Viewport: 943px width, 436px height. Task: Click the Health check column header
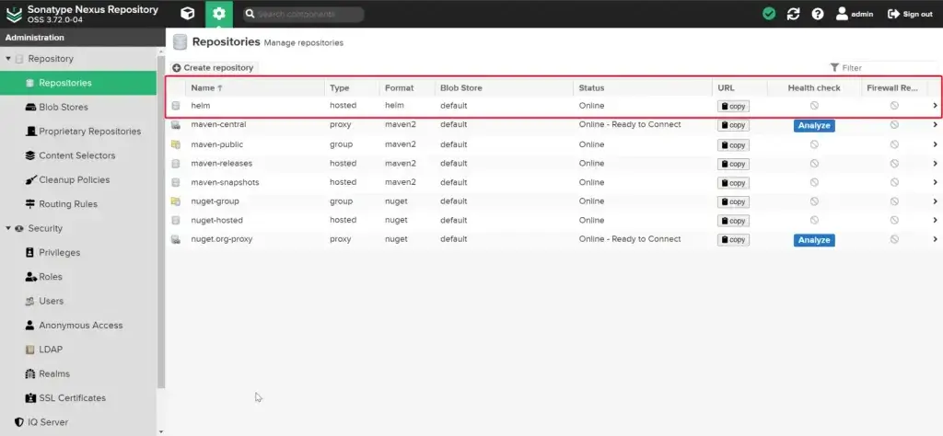pyautogui.click(x=814, y=87)
